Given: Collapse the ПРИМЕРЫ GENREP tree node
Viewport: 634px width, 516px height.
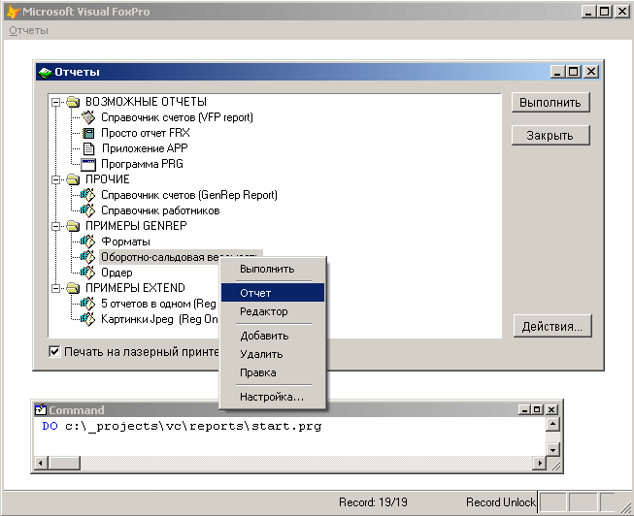Looking at the screenshot, I should tap(56, 226).
